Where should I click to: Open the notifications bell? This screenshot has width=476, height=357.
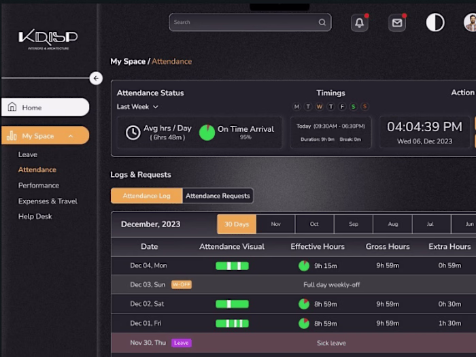pos(360,22)
